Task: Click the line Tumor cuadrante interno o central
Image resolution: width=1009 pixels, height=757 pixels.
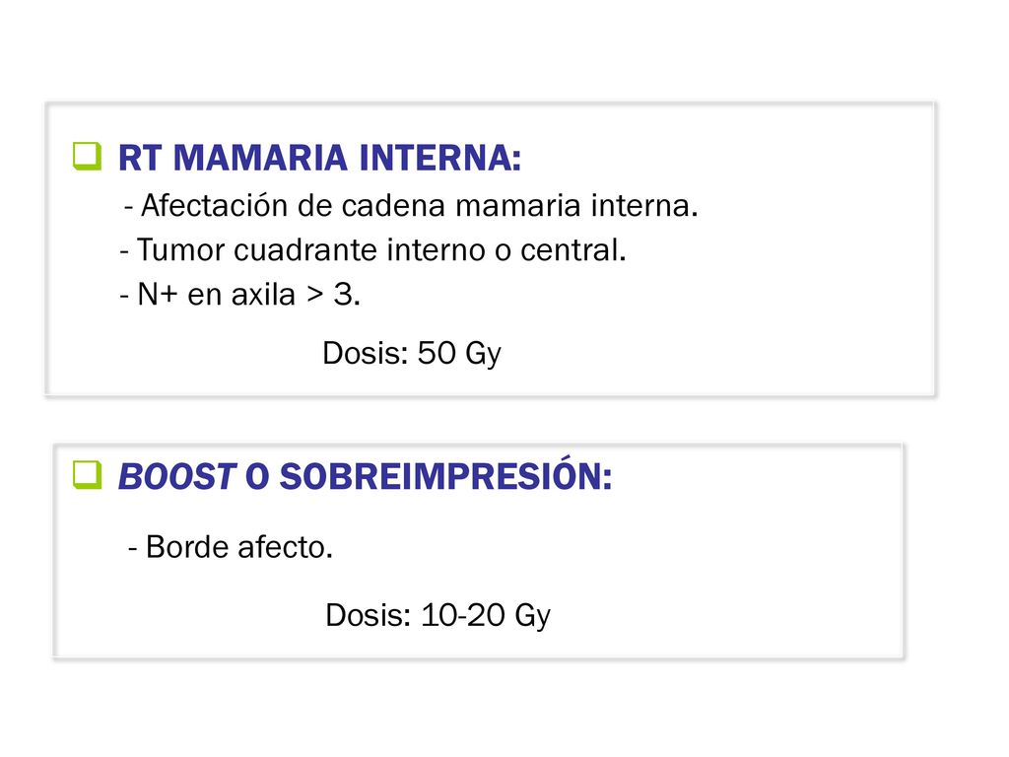Action: pyautogui.click(x=372, y=250)
